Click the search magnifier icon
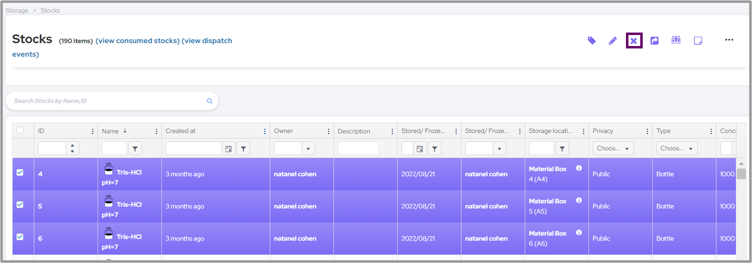Viewport: 752px width, 263px height. click(210, 101)
